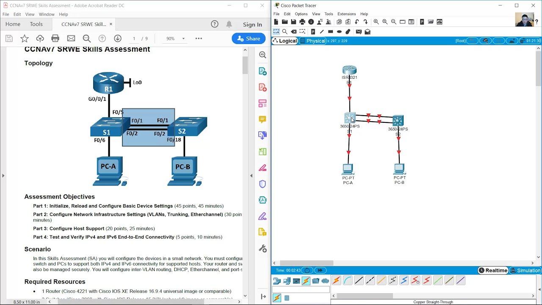Print from the Packet Tracer toolbar

(302, 22)
